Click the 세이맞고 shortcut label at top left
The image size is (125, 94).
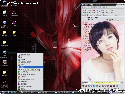click(x=14, y=6)
